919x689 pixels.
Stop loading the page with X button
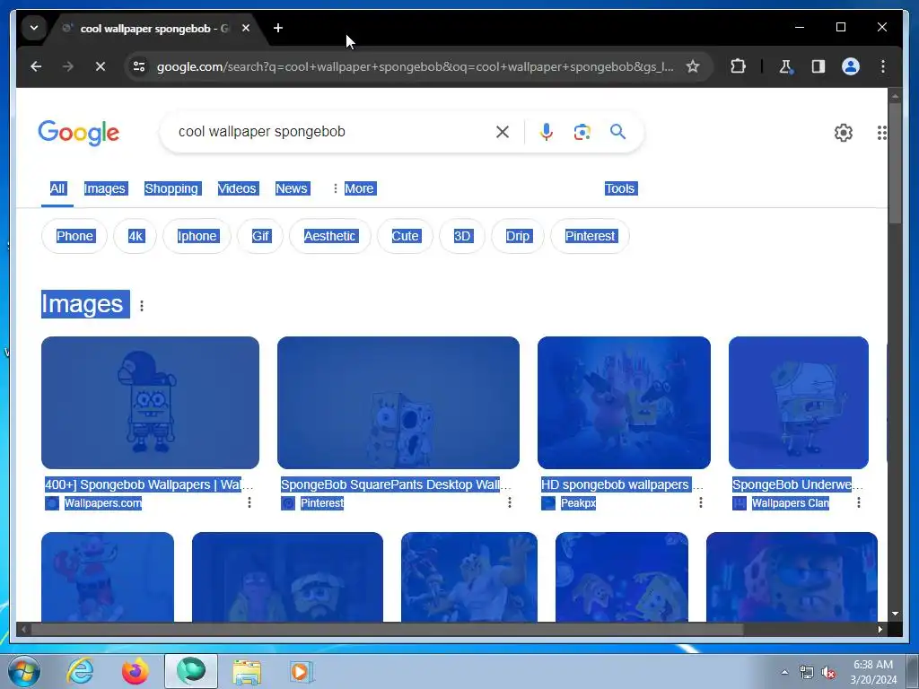point(101,66)
